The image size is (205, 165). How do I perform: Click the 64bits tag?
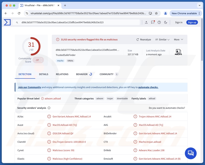[x=70, y=61]
